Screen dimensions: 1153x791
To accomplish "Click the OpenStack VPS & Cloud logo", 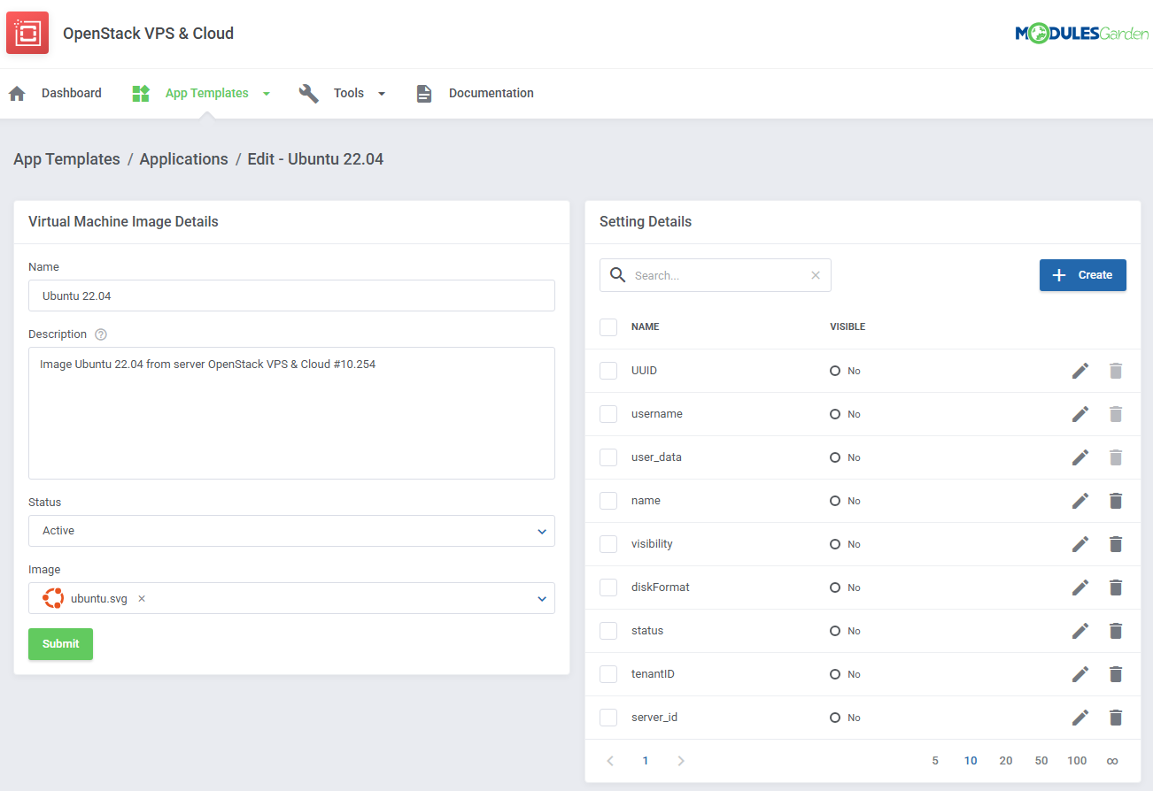I will (27, 34).
